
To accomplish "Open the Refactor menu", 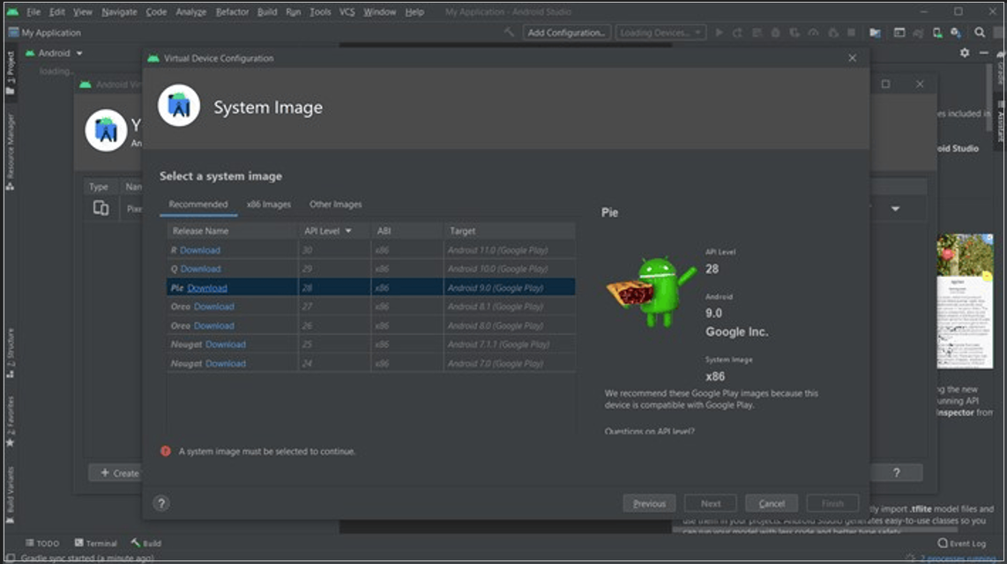I will (x=232, y=12).
